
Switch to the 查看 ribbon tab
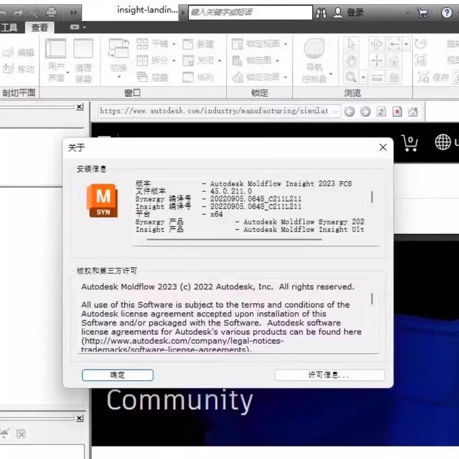[40, 28]
